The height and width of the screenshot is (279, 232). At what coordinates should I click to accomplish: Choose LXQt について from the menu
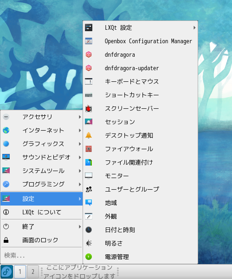tap(42, 212)
